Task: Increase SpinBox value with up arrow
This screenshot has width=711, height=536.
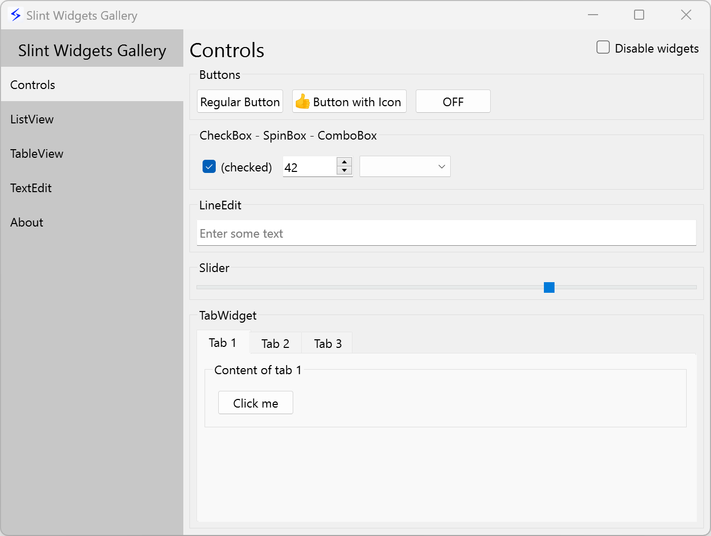Action: click(344, 162)
